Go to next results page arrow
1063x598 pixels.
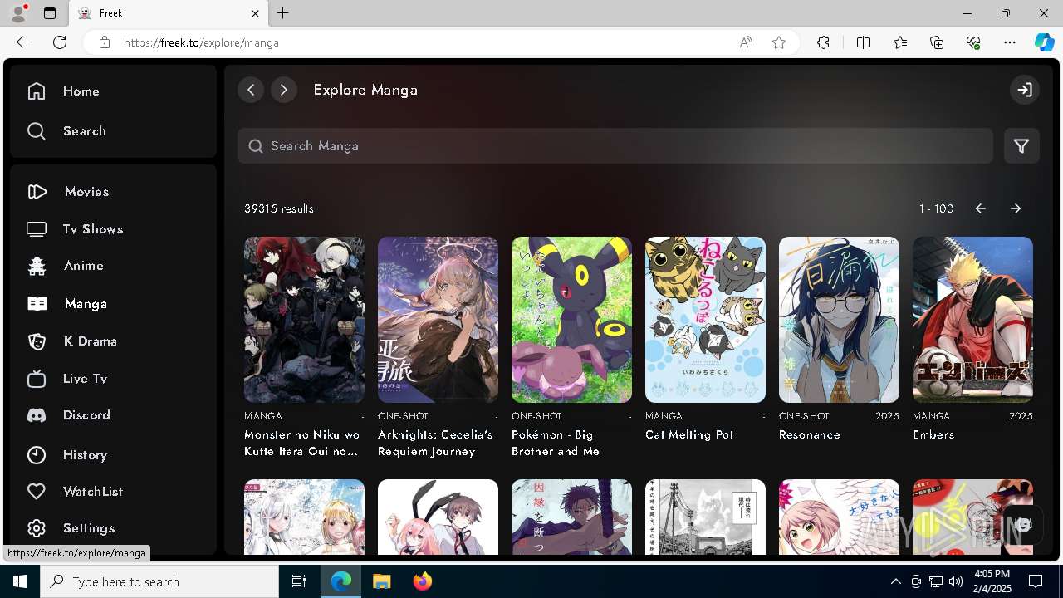pos(1016,208)
